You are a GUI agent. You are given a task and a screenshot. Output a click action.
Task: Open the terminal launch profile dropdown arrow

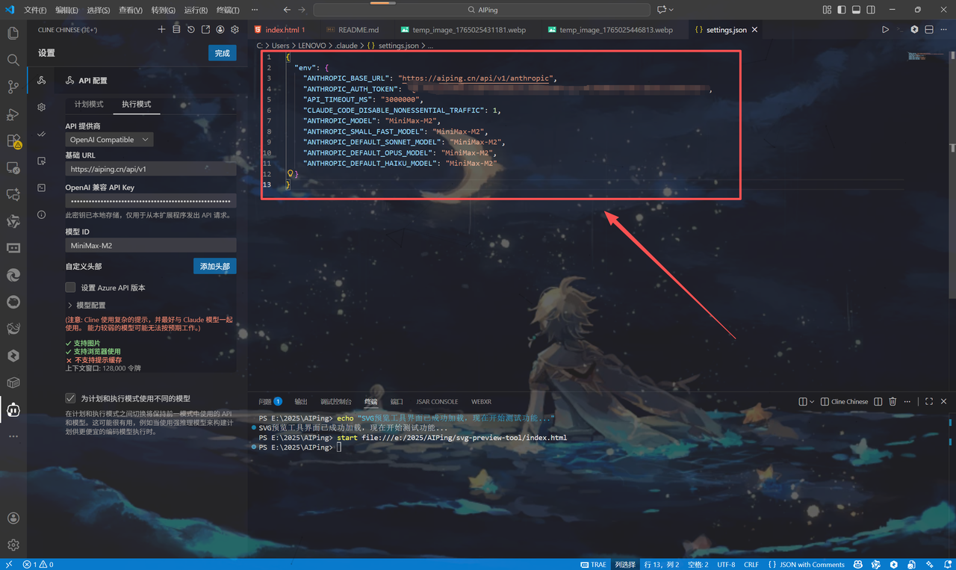(812, 401)
